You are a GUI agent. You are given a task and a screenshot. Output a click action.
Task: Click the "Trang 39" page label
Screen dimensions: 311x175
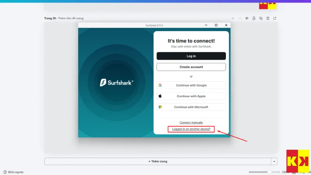[50, 18]
